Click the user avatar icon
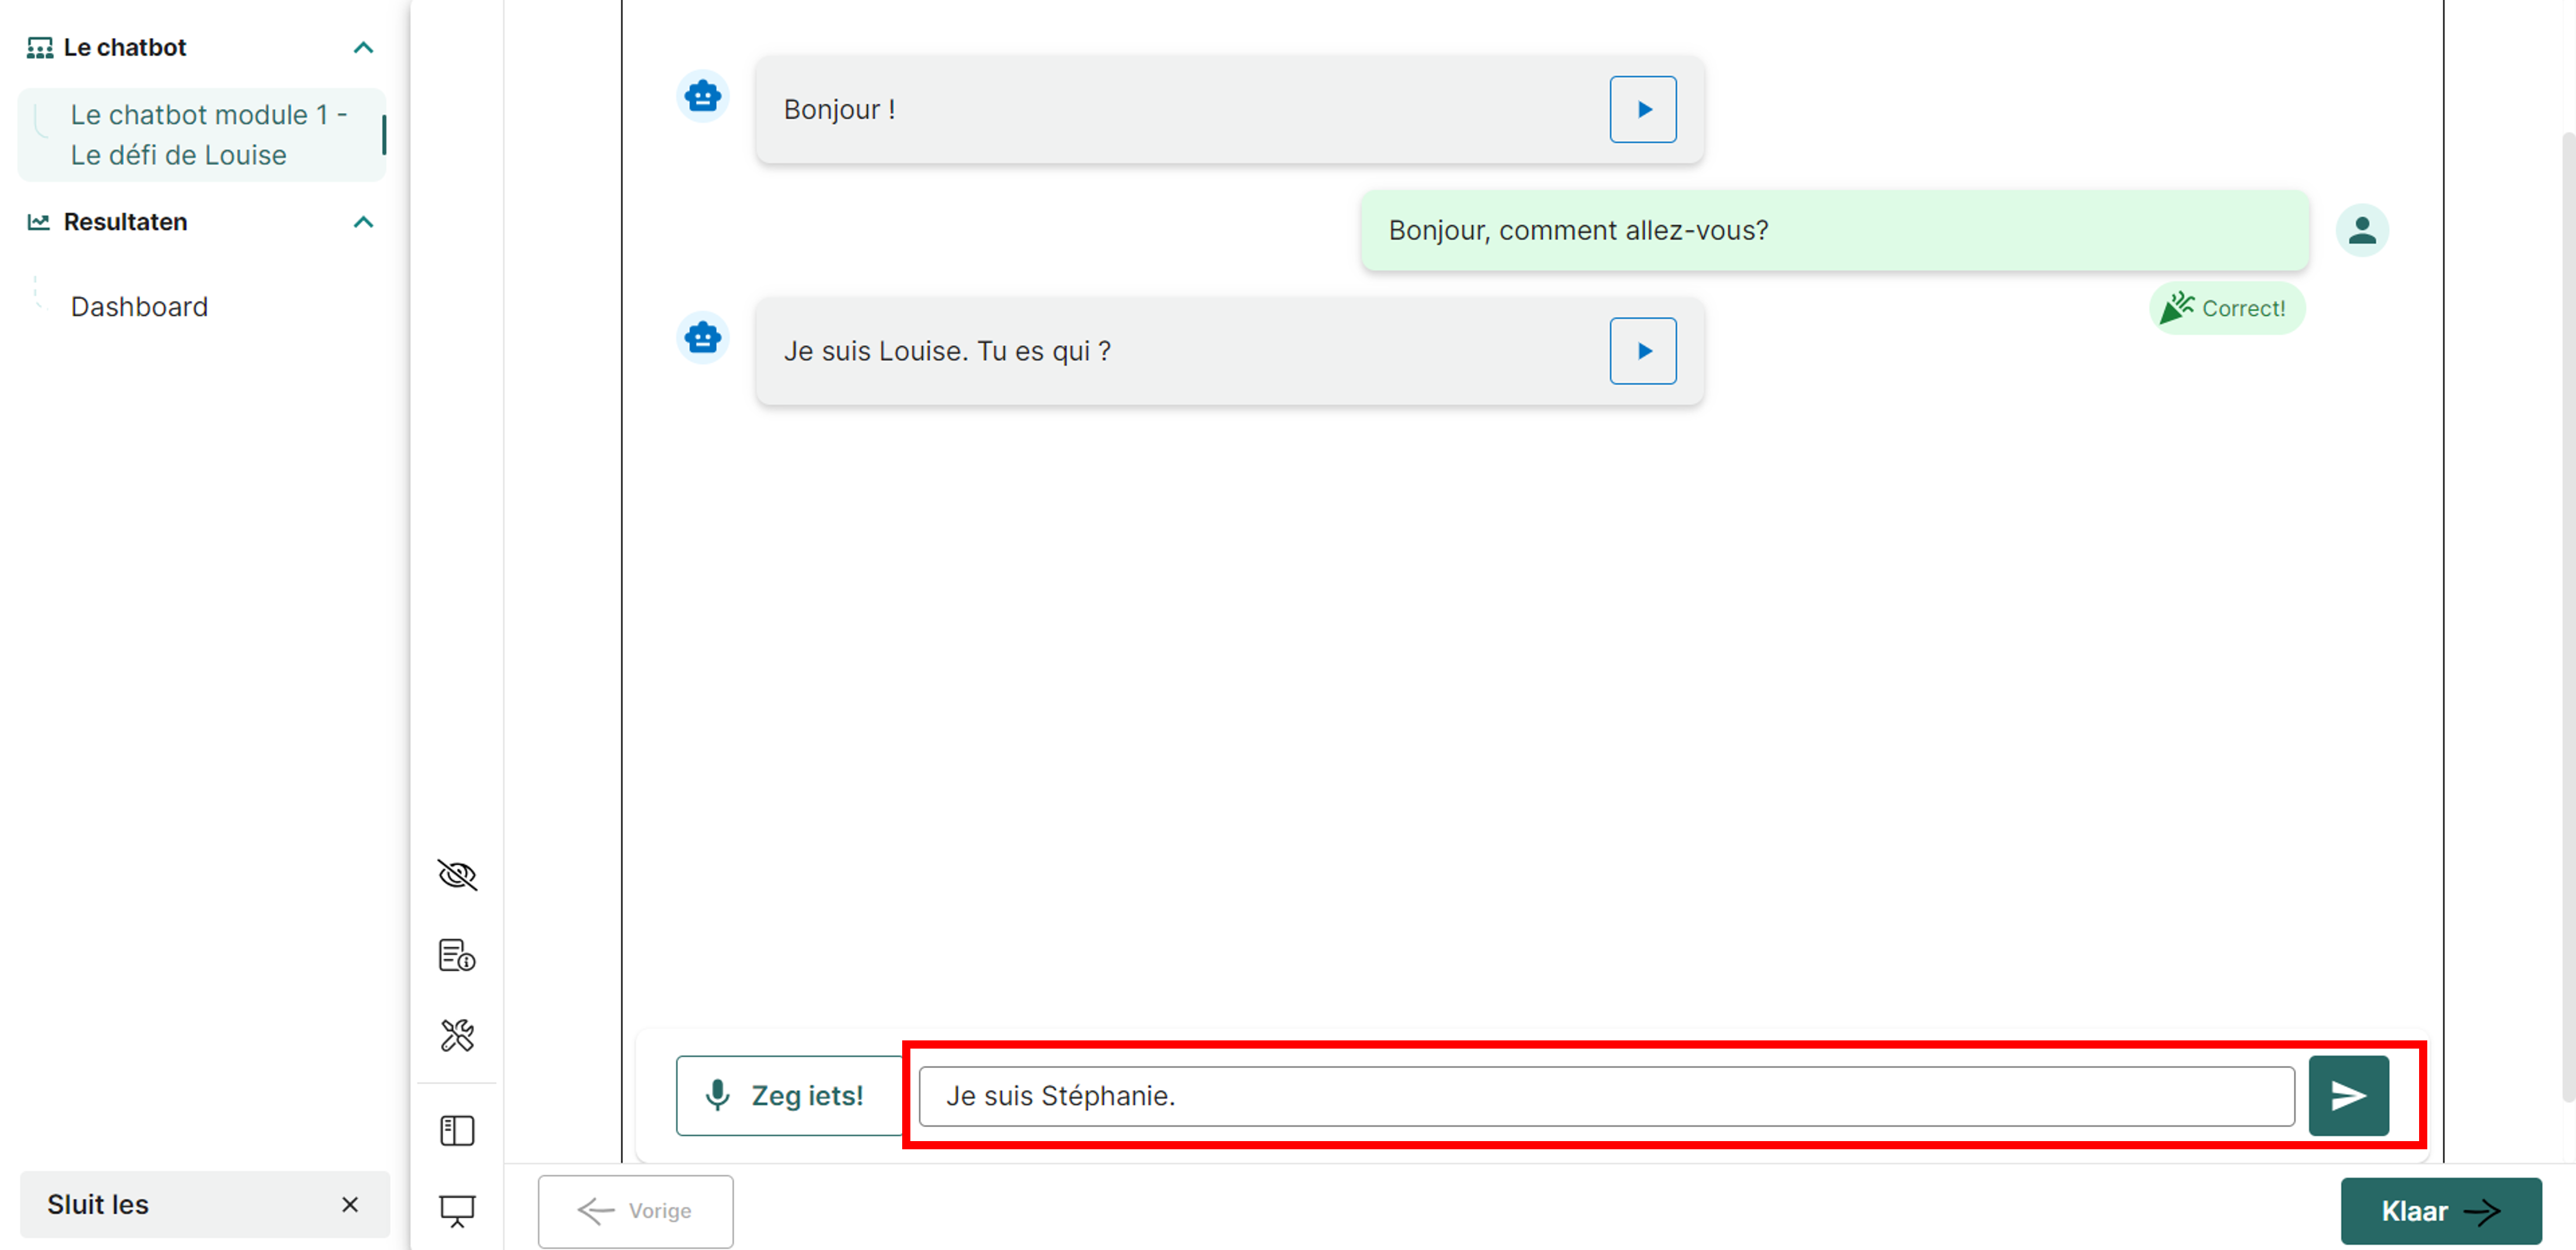Viewport: 2576px width, 1250px height. tap(2361, 231)
